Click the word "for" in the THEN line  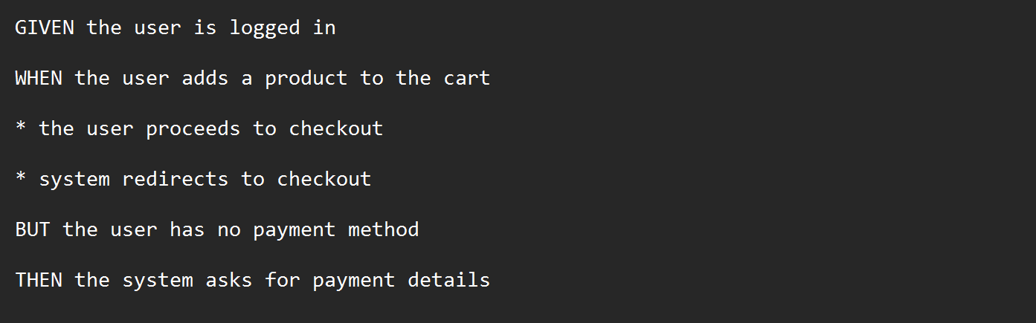point(282,281)
